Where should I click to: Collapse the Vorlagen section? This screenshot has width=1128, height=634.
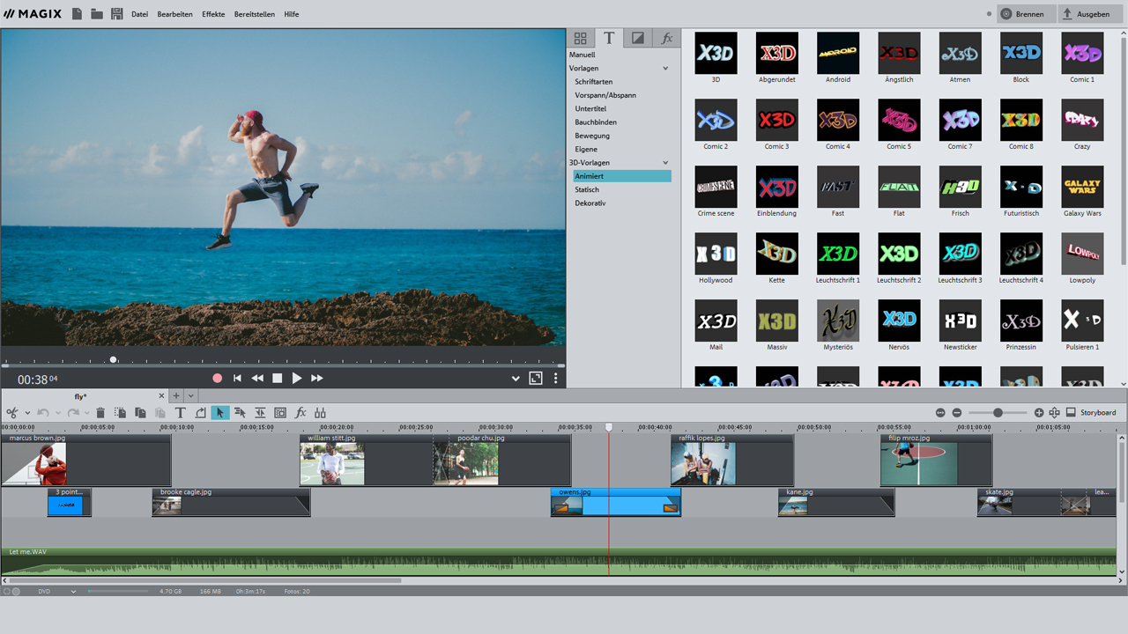(x=667, y=68)
